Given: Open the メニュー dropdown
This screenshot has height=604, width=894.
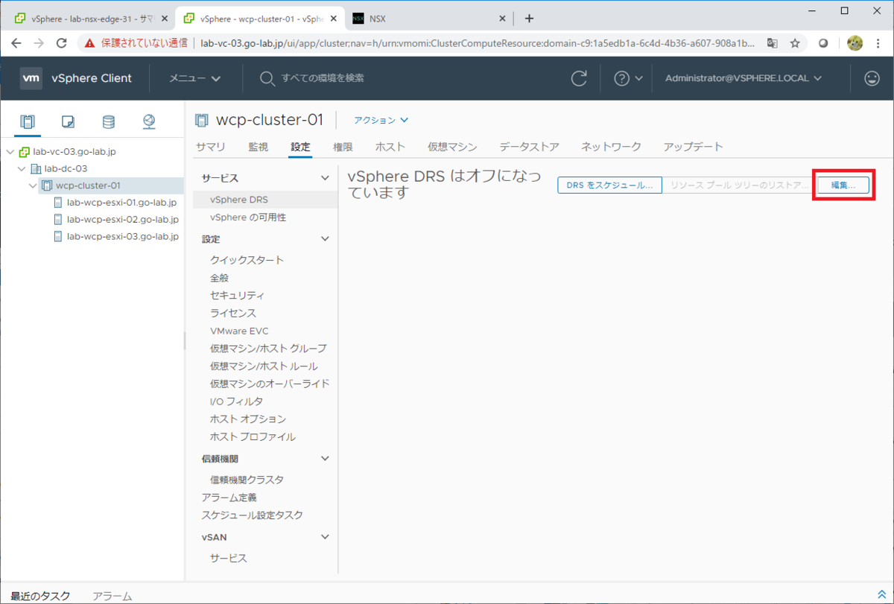Looking at the screenshot, I should point(195,78).
